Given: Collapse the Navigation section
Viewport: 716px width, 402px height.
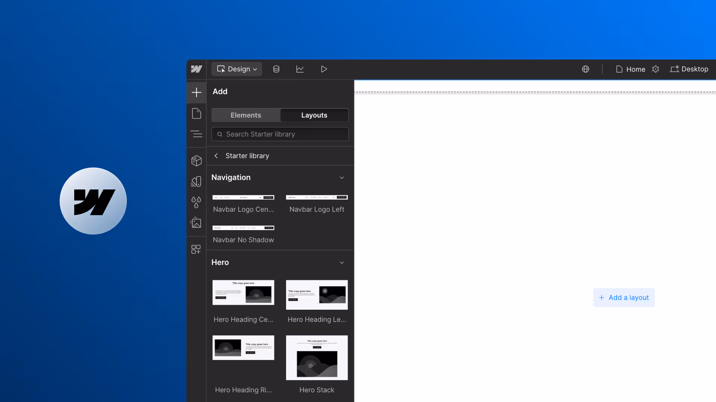Looking at the screenshot, I should pos(342,178).
